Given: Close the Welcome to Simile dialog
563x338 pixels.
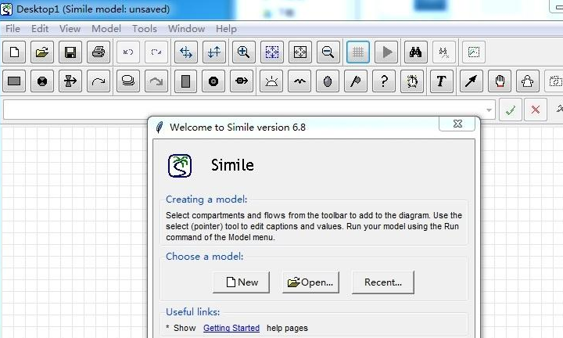Looking at the screenshot, I should click(x=457, y=124).
